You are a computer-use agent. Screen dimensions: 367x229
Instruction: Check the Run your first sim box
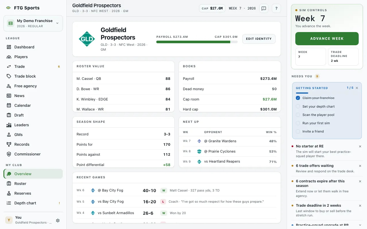tap(298, 123)
